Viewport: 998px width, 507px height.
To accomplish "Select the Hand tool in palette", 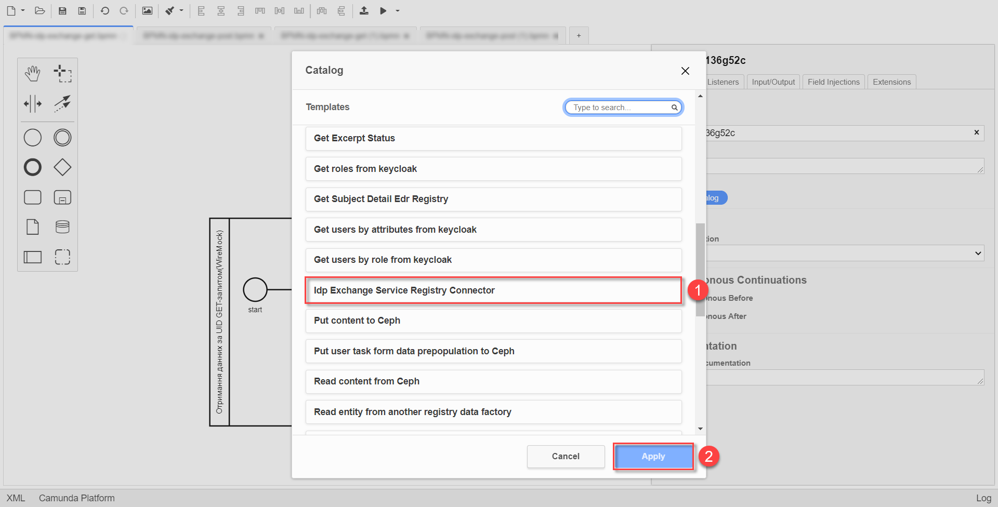I will click(x=32, y=74).
